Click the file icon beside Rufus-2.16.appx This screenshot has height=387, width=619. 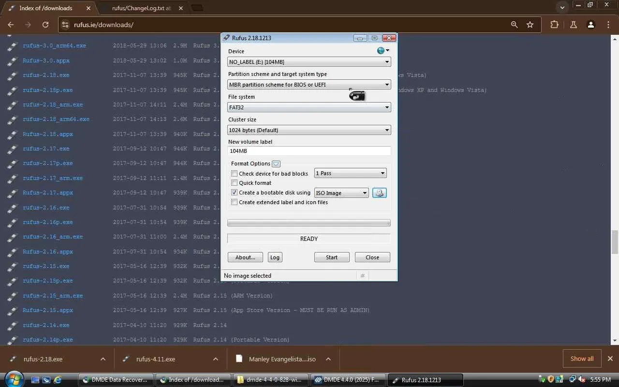coord(13,252)
